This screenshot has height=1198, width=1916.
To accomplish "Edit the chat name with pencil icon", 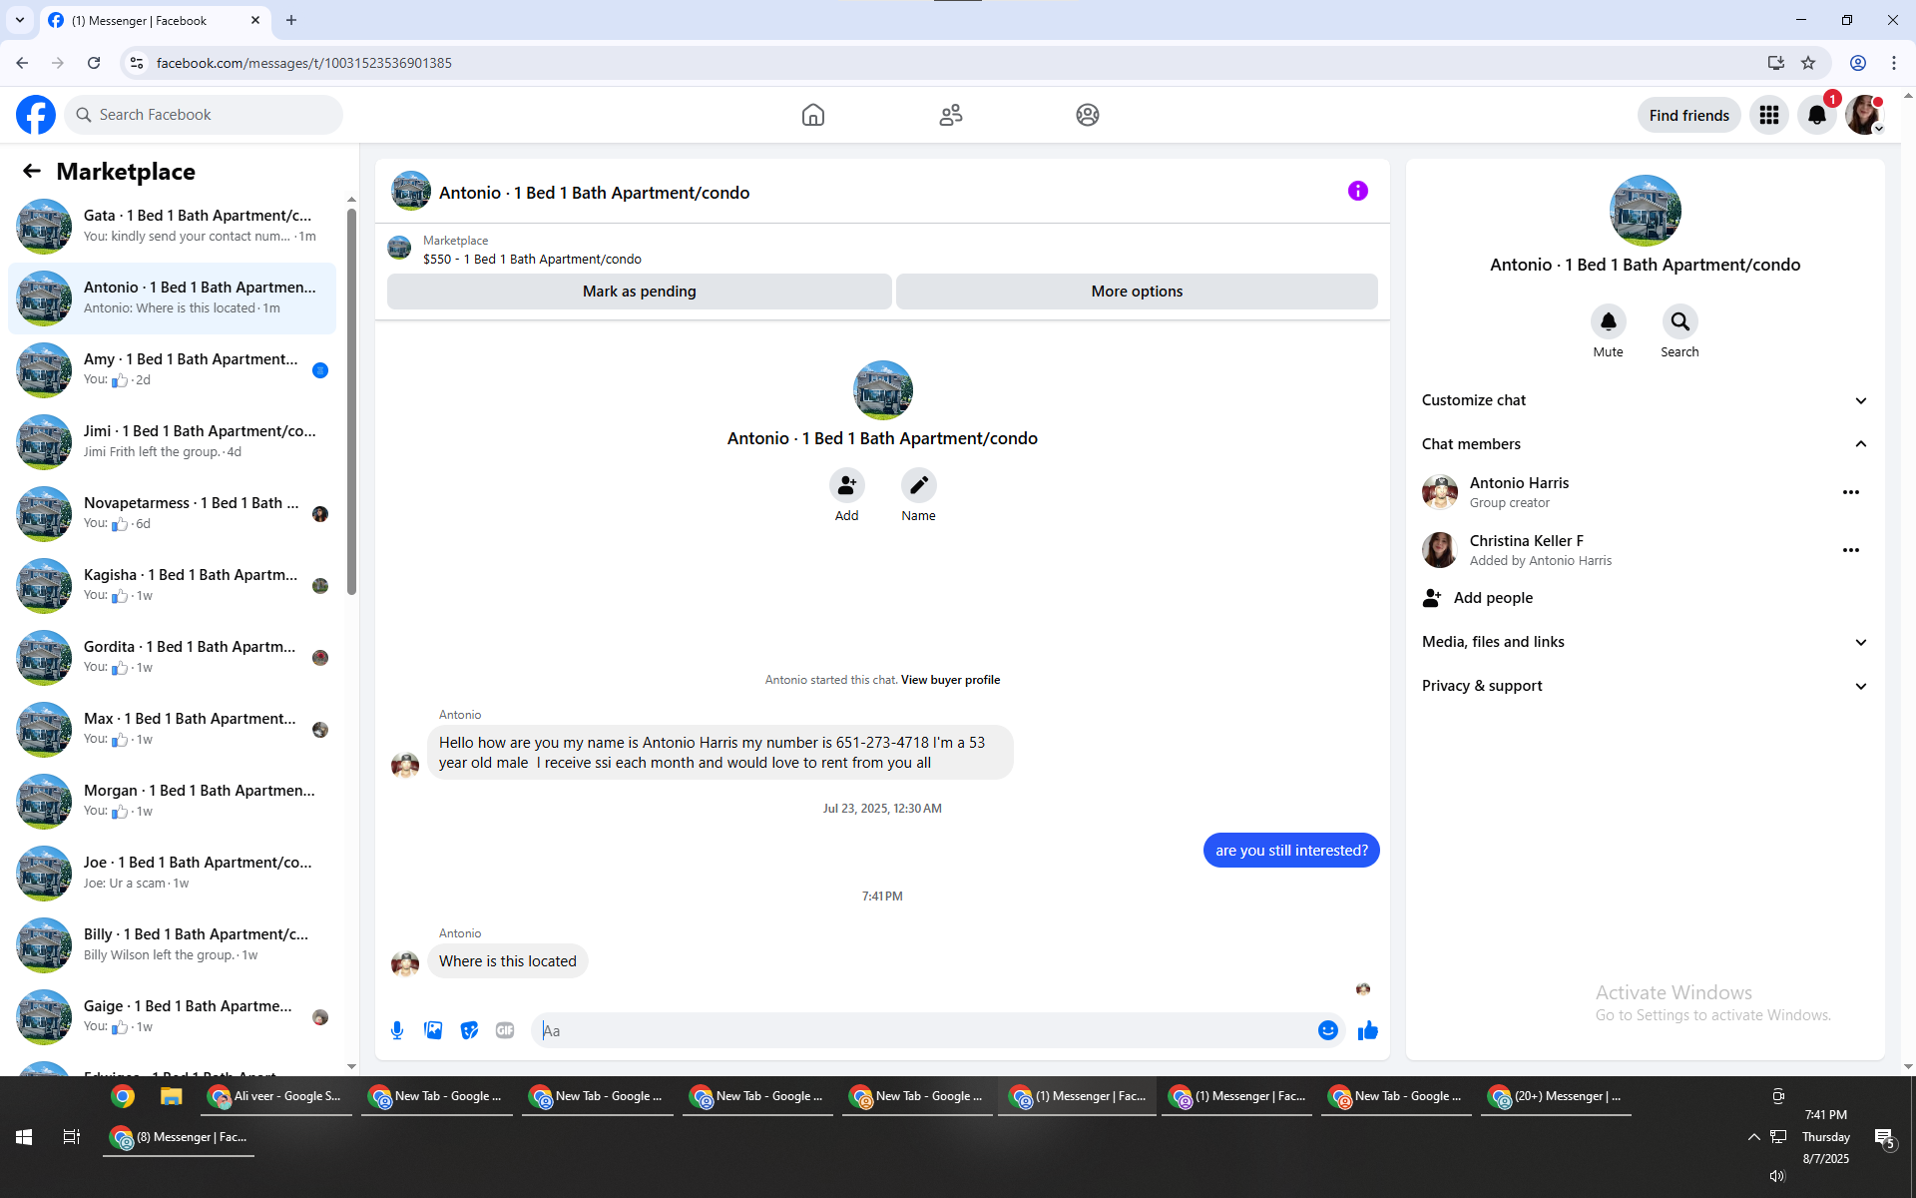I will 918,485.
